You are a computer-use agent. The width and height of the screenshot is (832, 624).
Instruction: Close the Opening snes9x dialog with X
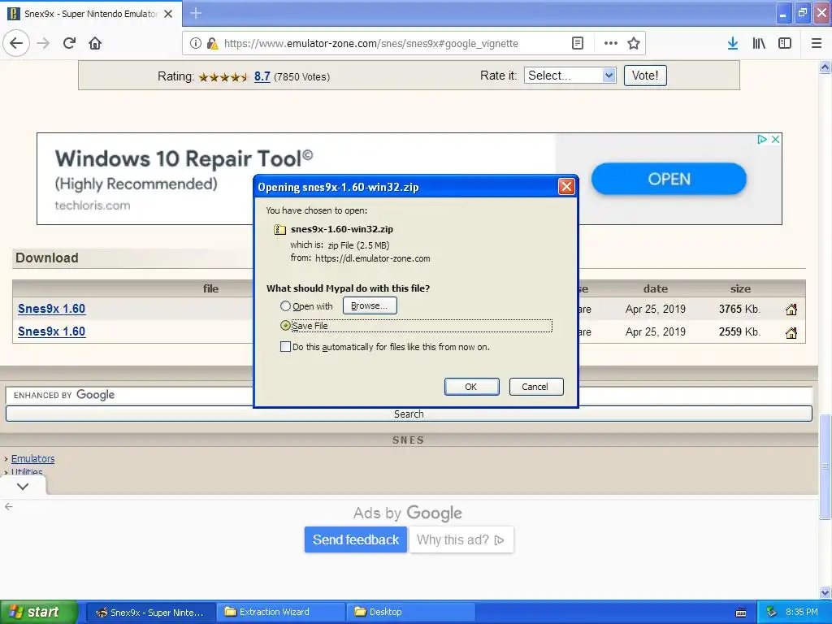click(566, 187)
